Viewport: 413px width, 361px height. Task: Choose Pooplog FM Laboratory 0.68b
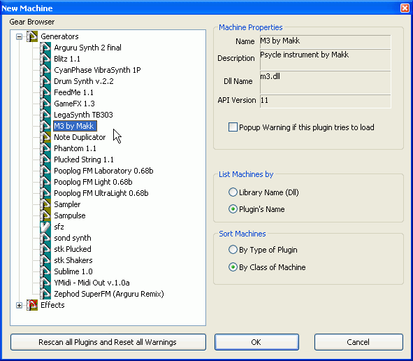click(103, 171)
